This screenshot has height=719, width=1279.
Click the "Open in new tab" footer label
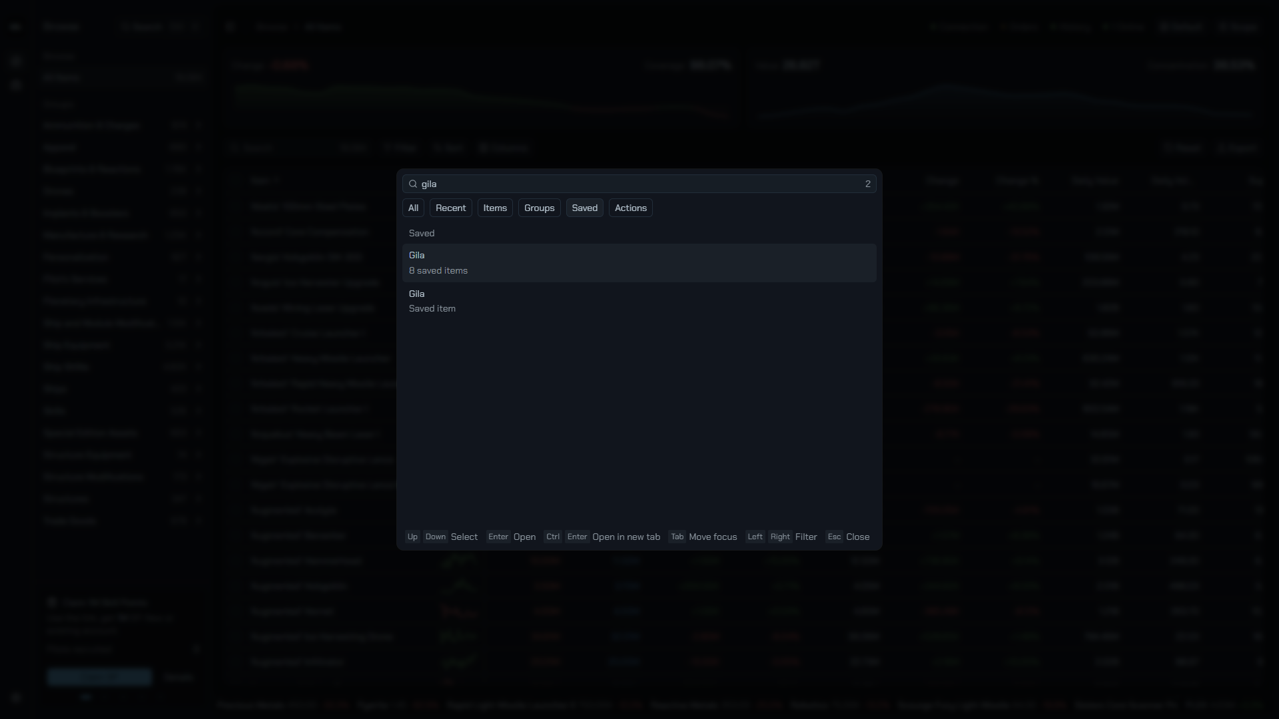tap(626, 537)
